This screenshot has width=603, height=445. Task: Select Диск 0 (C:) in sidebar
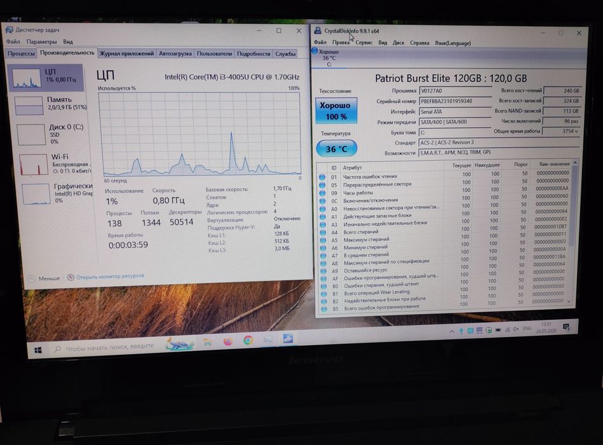(x=50, y=133)
